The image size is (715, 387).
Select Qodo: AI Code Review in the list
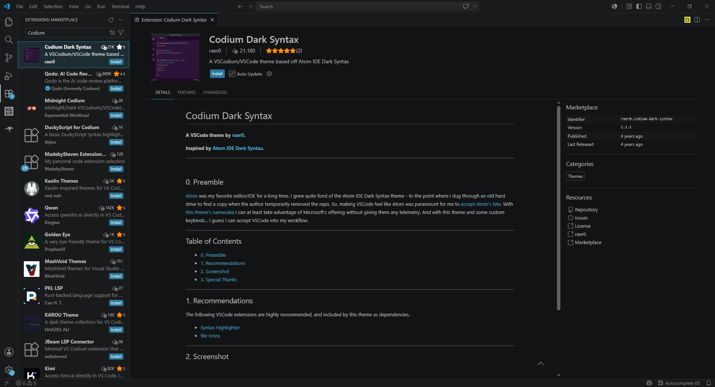[74, 81]
